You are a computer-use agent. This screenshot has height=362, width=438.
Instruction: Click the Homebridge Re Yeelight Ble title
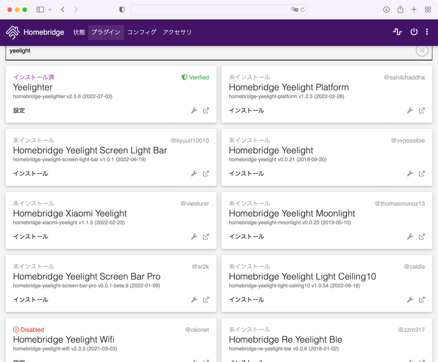(x=285, y=340)
